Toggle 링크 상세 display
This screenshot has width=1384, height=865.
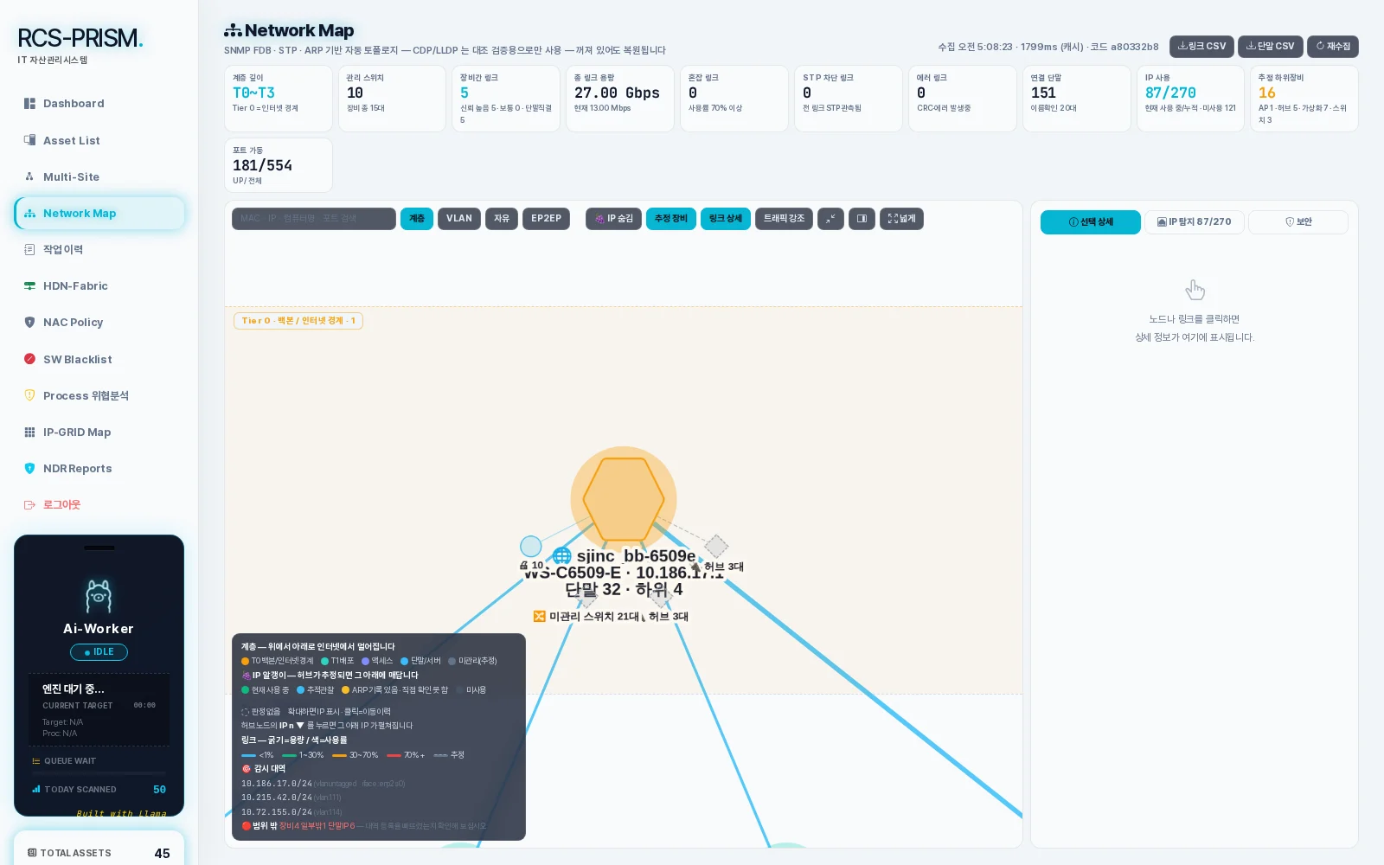(726, 219)
